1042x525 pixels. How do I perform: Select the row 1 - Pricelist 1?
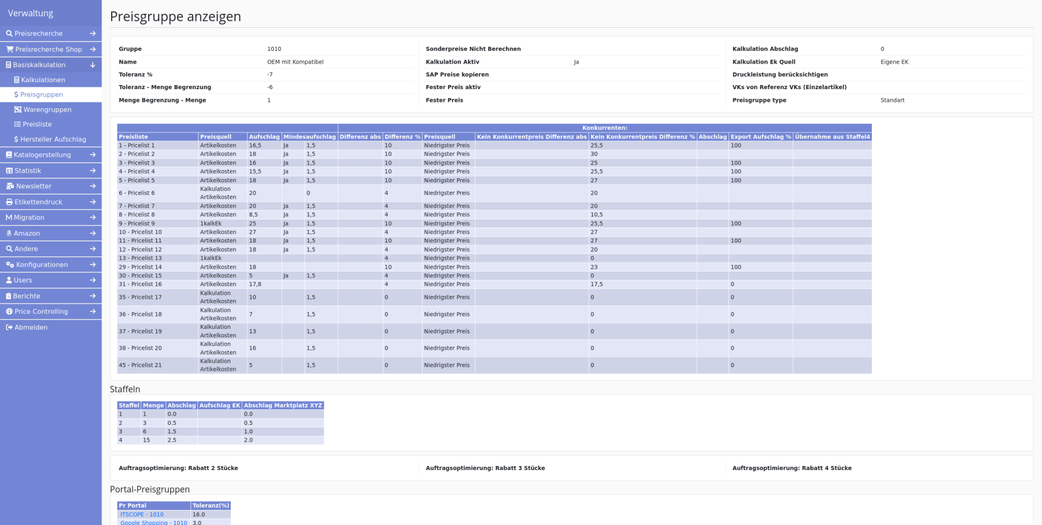pyautogui.click(x=494, y=145)
